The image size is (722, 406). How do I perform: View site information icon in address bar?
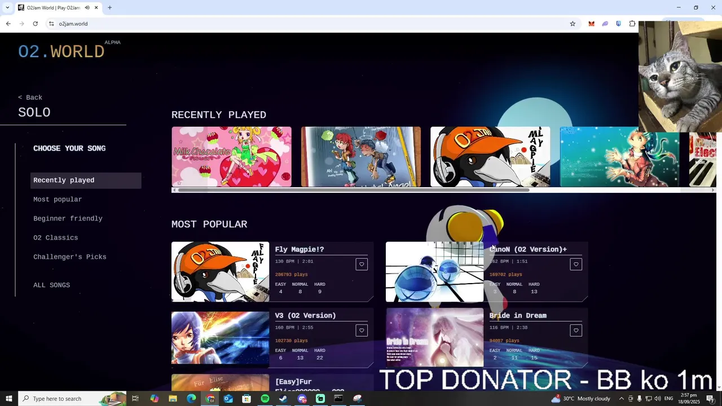click(x=51, y=24)
